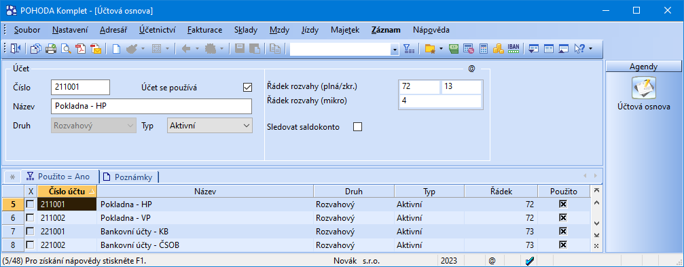Open the print reports (stacked documents) icon
Viewport: 684px width, 267px height.
(36, 49)
